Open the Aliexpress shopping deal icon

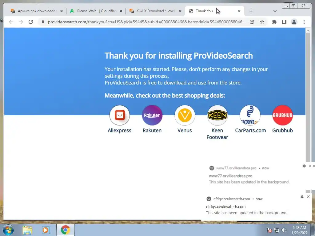tap(120, 116)
